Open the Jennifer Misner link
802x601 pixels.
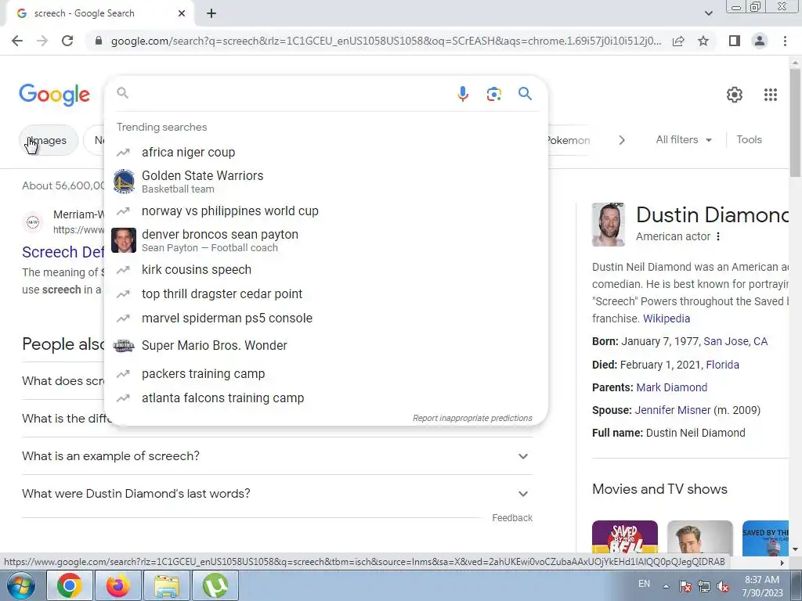672,410
